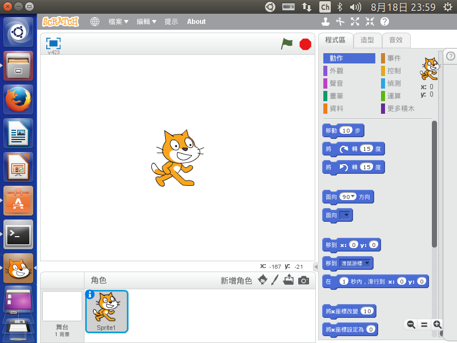
Task: Choose a new sprite from the library
Action: [x=263, y=280]
